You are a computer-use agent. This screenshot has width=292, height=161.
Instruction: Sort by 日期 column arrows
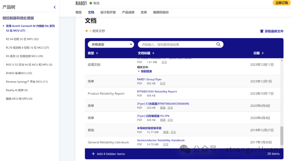pyautogui.click(x=263, y=53)
